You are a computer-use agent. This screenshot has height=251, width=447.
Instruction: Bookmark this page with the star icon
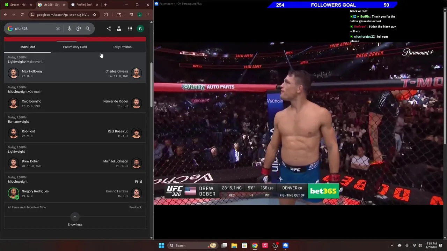(x=94, y=15)
